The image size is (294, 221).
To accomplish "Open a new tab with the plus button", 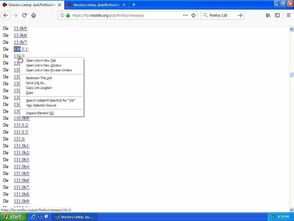I will pyautogui.click(x=134, y=5).
